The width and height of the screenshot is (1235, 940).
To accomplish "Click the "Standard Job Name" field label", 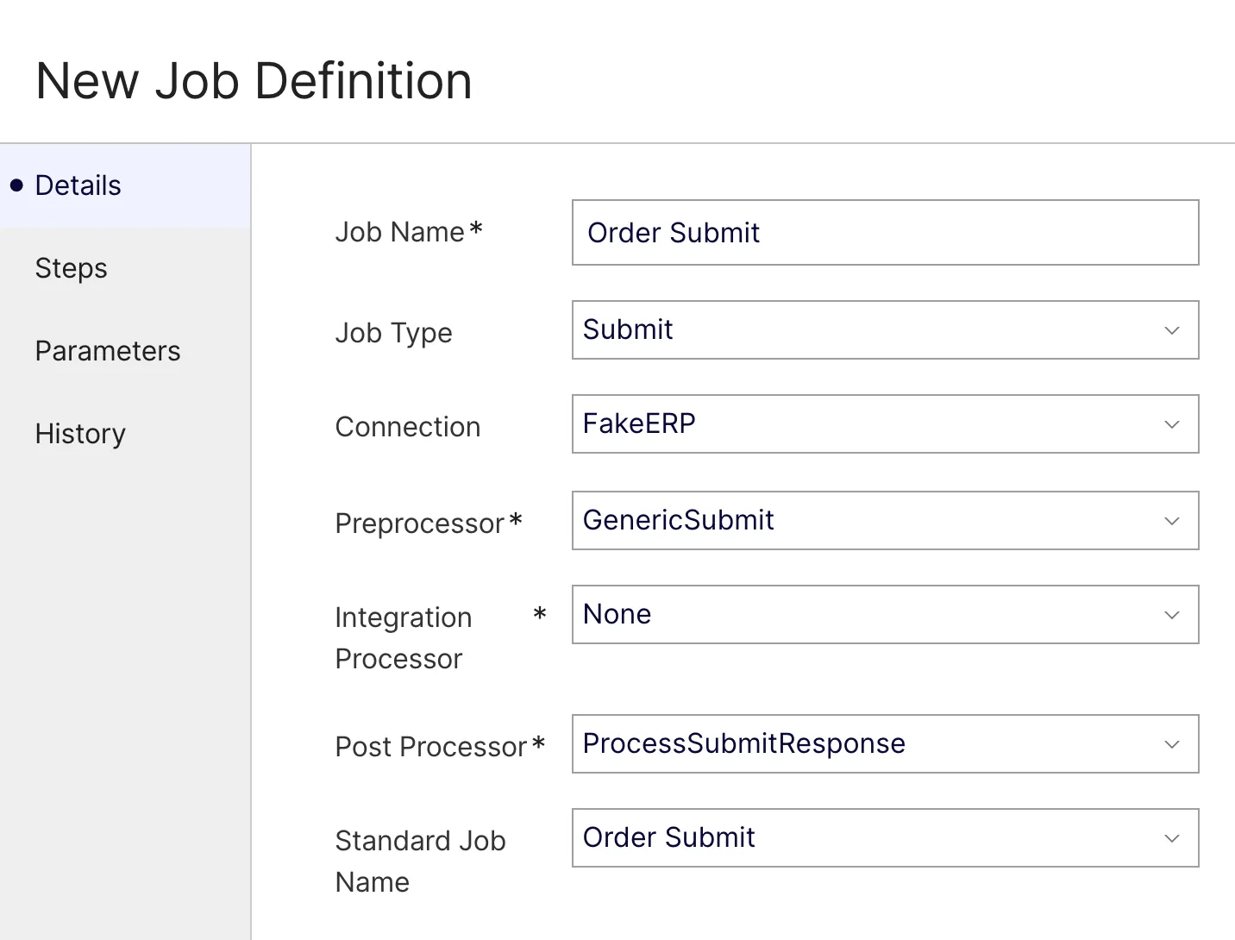I will click(x=420, y=862).
